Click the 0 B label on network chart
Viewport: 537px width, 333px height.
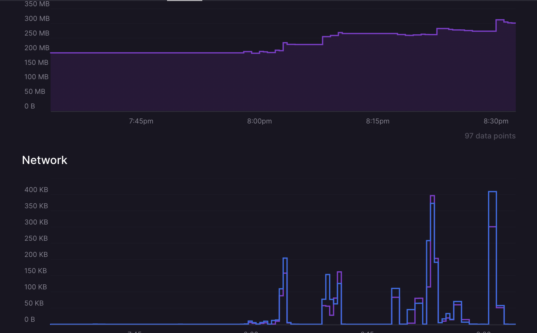point(30,319)
